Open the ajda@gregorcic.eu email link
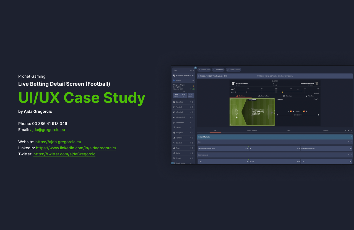 [48, 130]
